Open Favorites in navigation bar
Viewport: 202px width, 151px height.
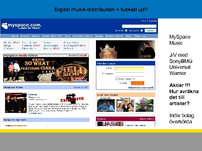[78, 36]
